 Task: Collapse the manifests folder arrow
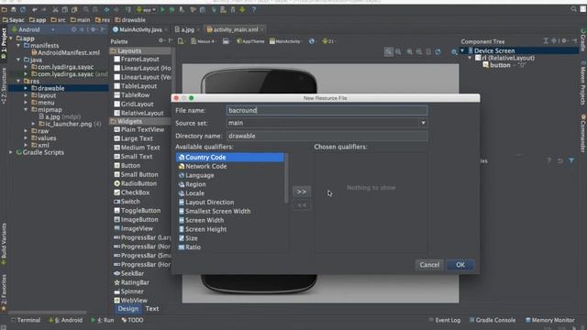click(18, 45)
